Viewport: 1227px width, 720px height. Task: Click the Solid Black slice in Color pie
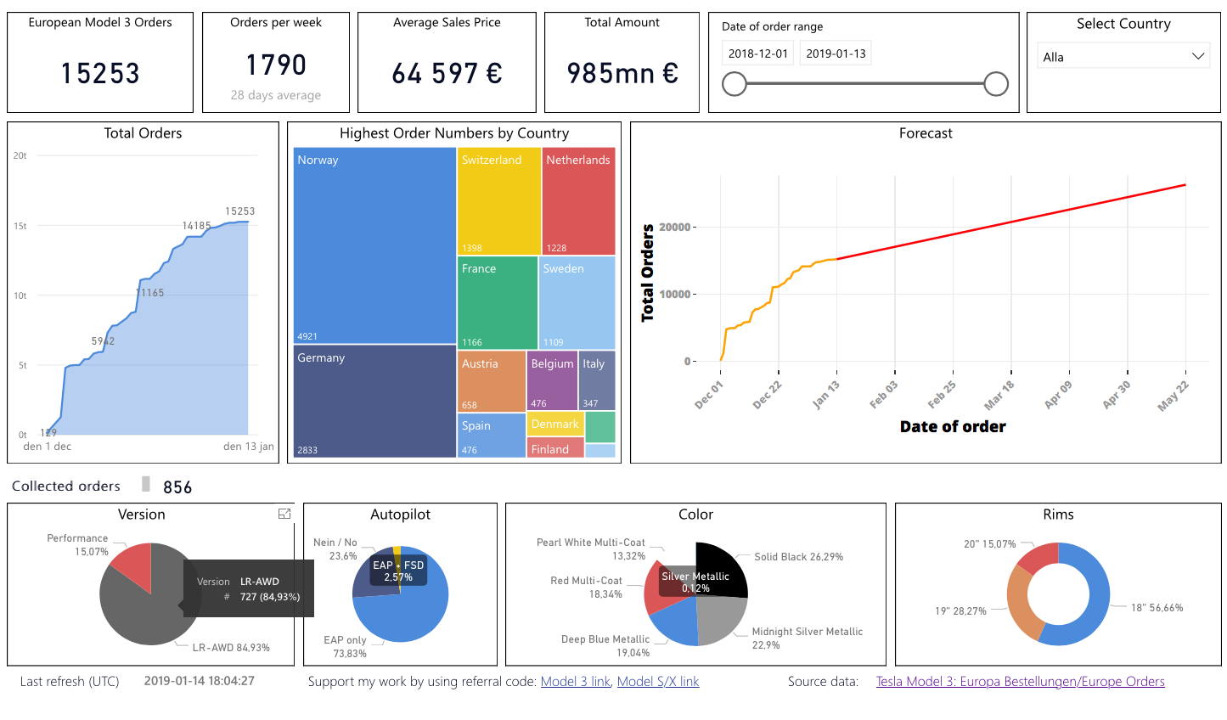(x=722, y=569)
